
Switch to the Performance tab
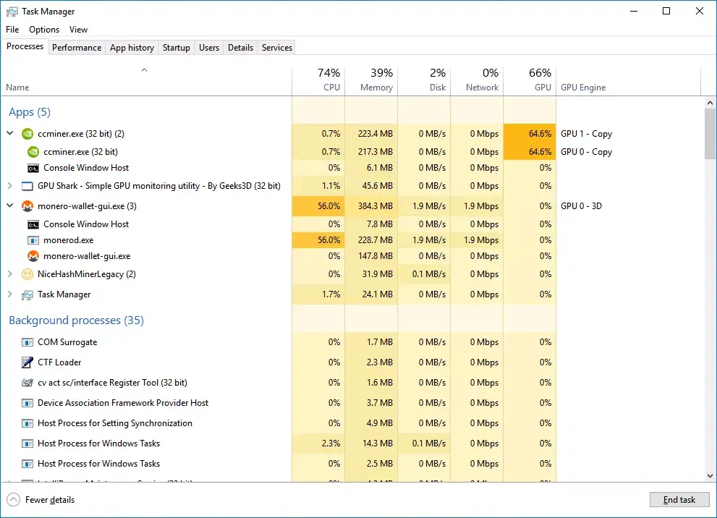coord(77,48)
